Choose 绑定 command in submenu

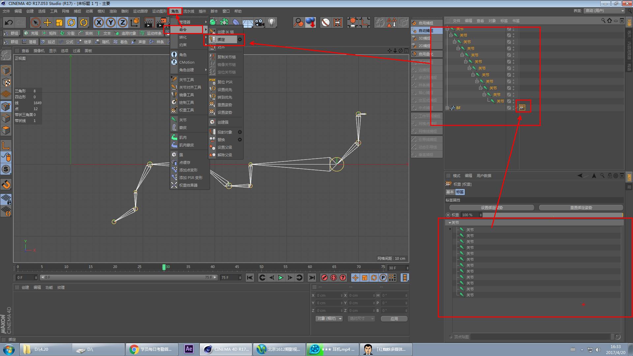tap(221, 40)
